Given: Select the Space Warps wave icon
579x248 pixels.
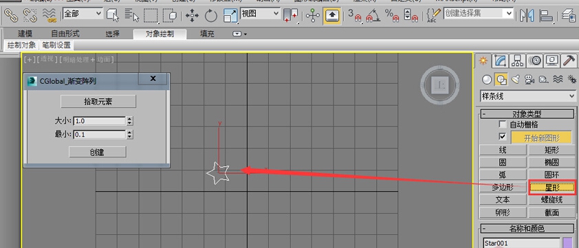Looking at the screenshot, I should tap(558, 79).
